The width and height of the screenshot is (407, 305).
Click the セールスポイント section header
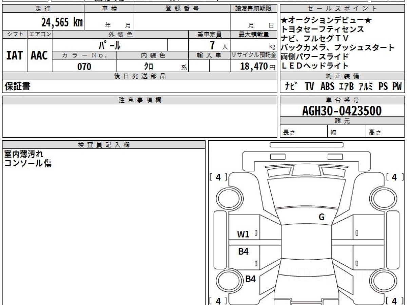click(342, 9)
